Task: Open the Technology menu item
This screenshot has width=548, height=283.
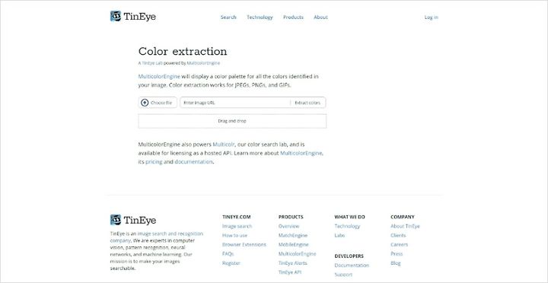Action: (x=260, y=17)
